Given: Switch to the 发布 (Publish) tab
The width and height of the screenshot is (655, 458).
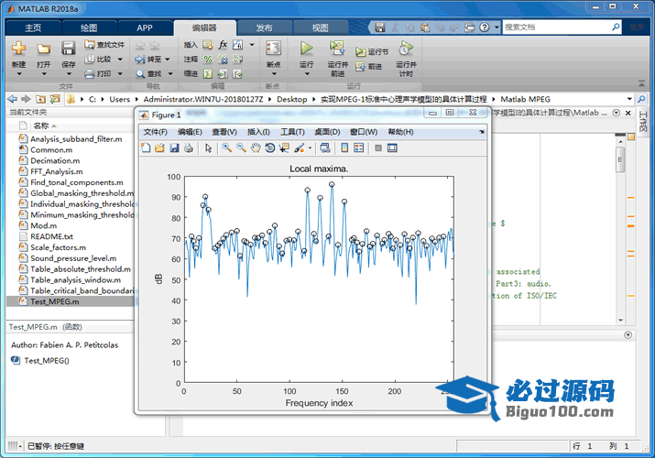Looking at the screenshot, I should point(264,27).
